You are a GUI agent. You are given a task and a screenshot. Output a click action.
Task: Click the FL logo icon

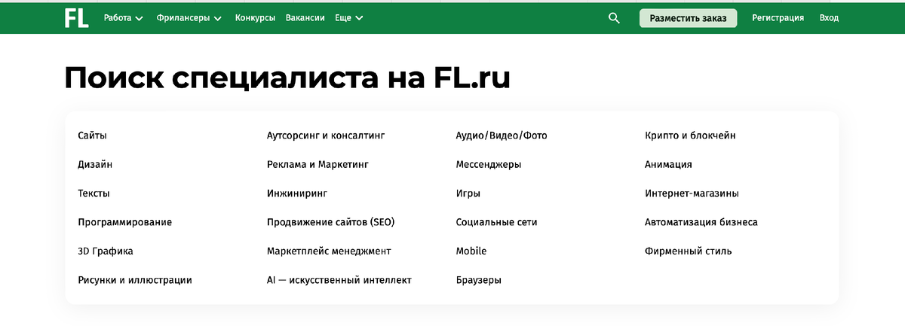(76, 17)
